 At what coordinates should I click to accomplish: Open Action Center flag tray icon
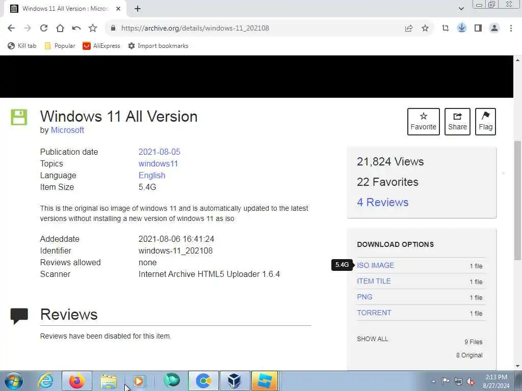coord(446,381)
